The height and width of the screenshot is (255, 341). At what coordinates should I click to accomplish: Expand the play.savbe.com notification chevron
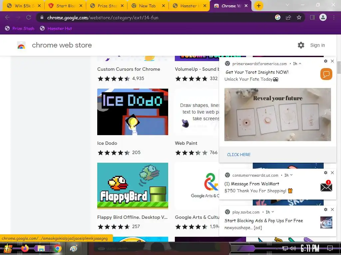[273, 212]
